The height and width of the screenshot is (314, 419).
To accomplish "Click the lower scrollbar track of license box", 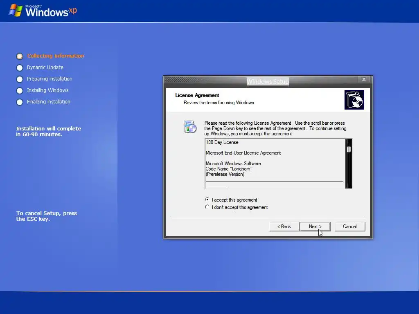I will coord(349,170).
